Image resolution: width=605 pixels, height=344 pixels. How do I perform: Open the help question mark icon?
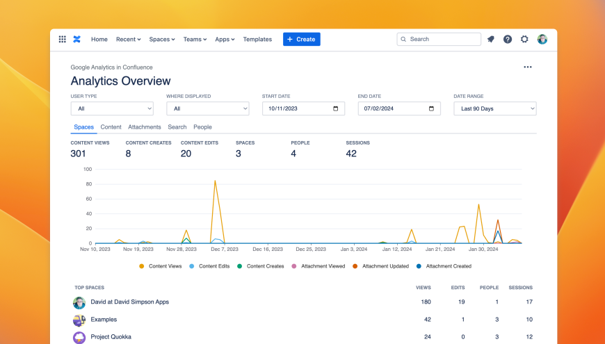508,40
